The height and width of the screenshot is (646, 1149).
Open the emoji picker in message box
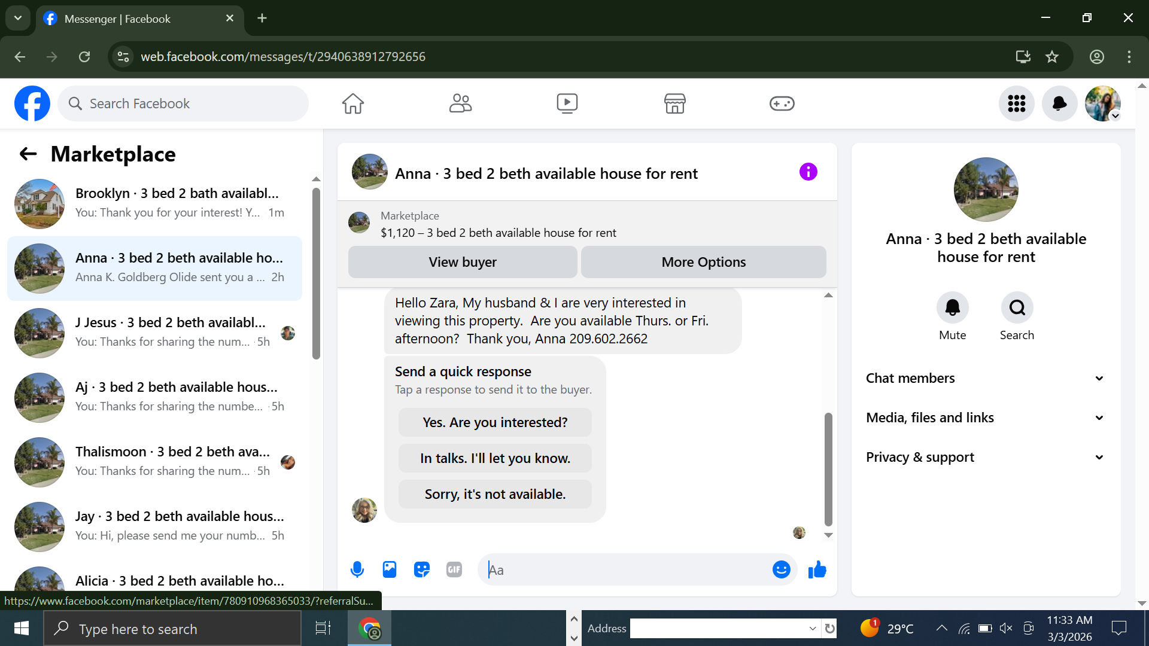[782, 569]
